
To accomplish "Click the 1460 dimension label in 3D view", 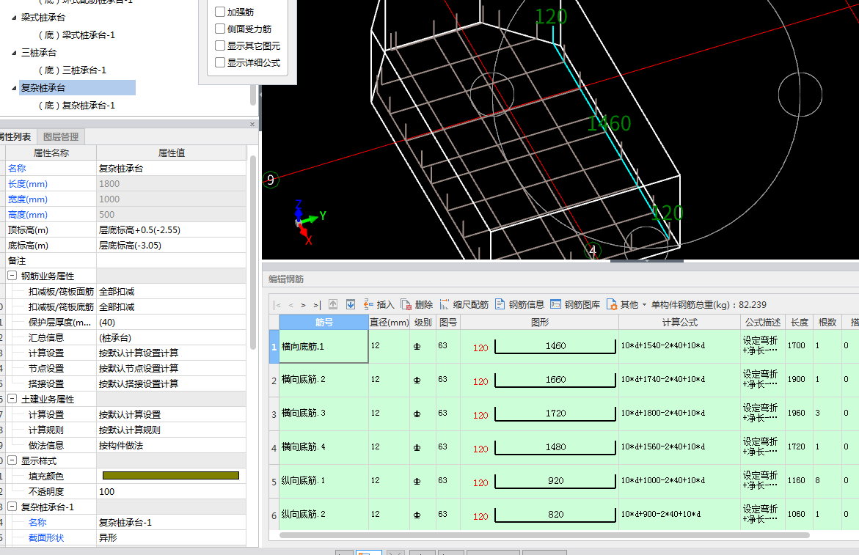I will click(x=609, y=123).
